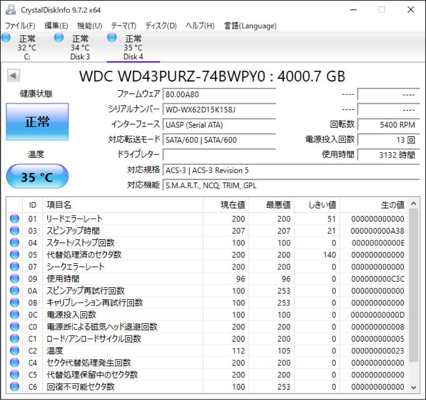426x400 pixels.
Task: Click the status dot for 温度 attribute C2
Action: [14, 351]
